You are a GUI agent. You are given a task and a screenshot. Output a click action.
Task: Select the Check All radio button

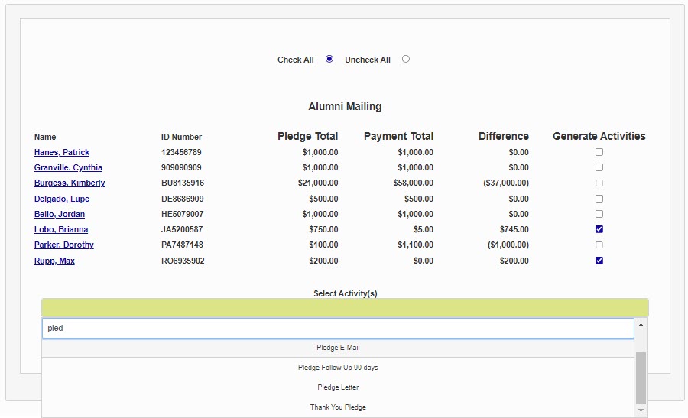coord(329,59)
